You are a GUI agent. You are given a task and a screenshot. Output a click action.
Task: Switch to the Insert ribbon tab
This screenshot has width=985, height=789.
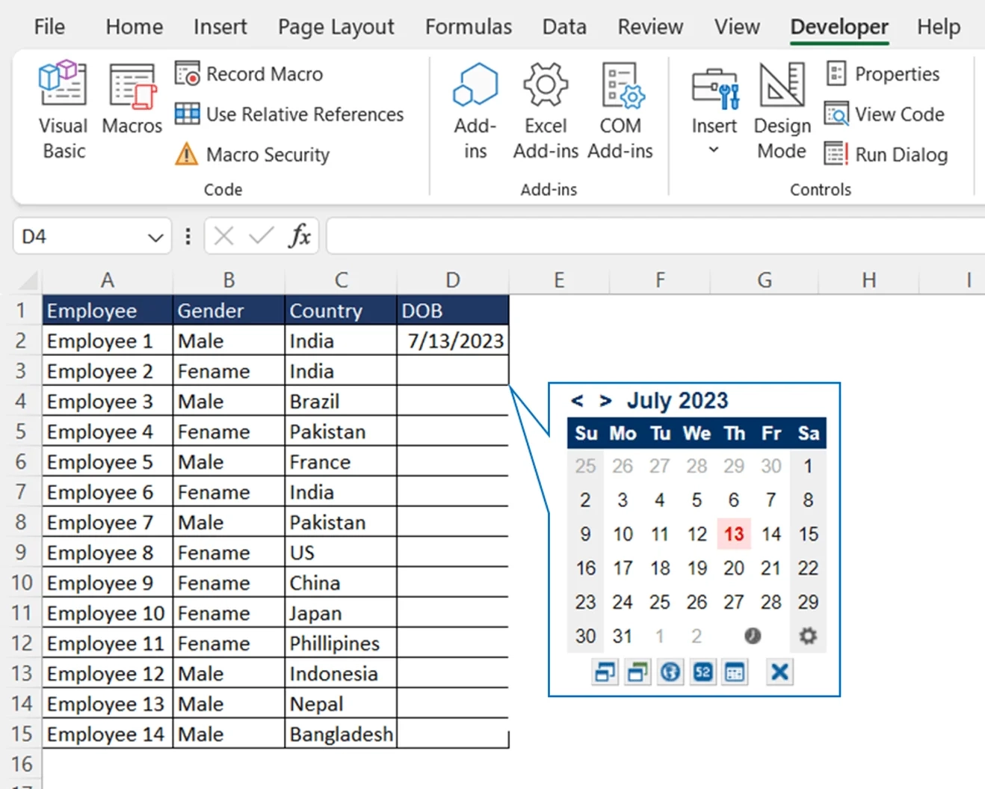[220, 27]
